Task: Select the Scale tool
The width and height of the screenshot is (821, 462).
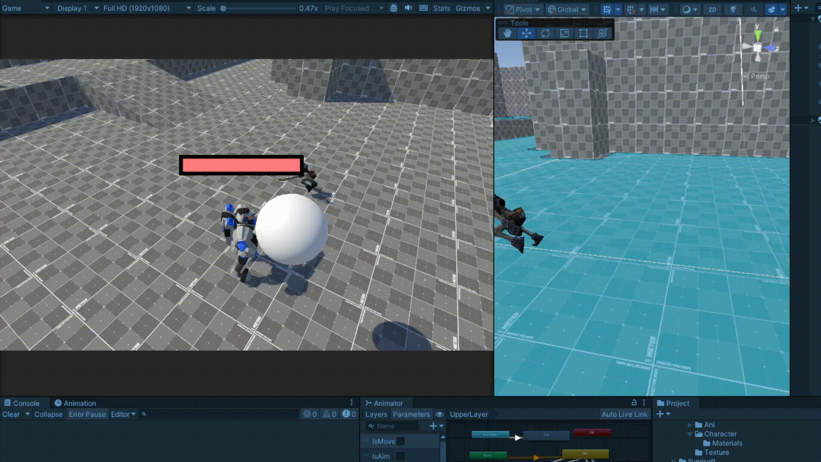Action: [x=564, y=33]
